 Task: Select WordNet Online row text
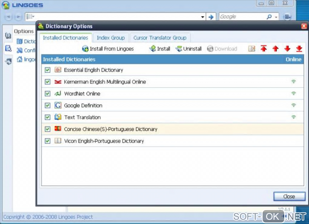(x=82, y=94)
